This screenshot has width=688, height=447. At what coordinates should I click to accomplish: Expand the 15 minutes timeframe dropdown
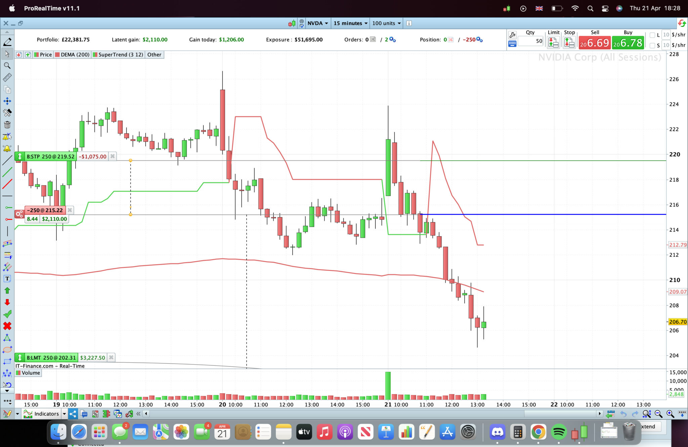pos(350,23)
